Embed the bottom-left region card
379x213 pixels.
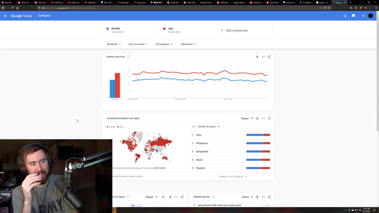click(176, 197)
